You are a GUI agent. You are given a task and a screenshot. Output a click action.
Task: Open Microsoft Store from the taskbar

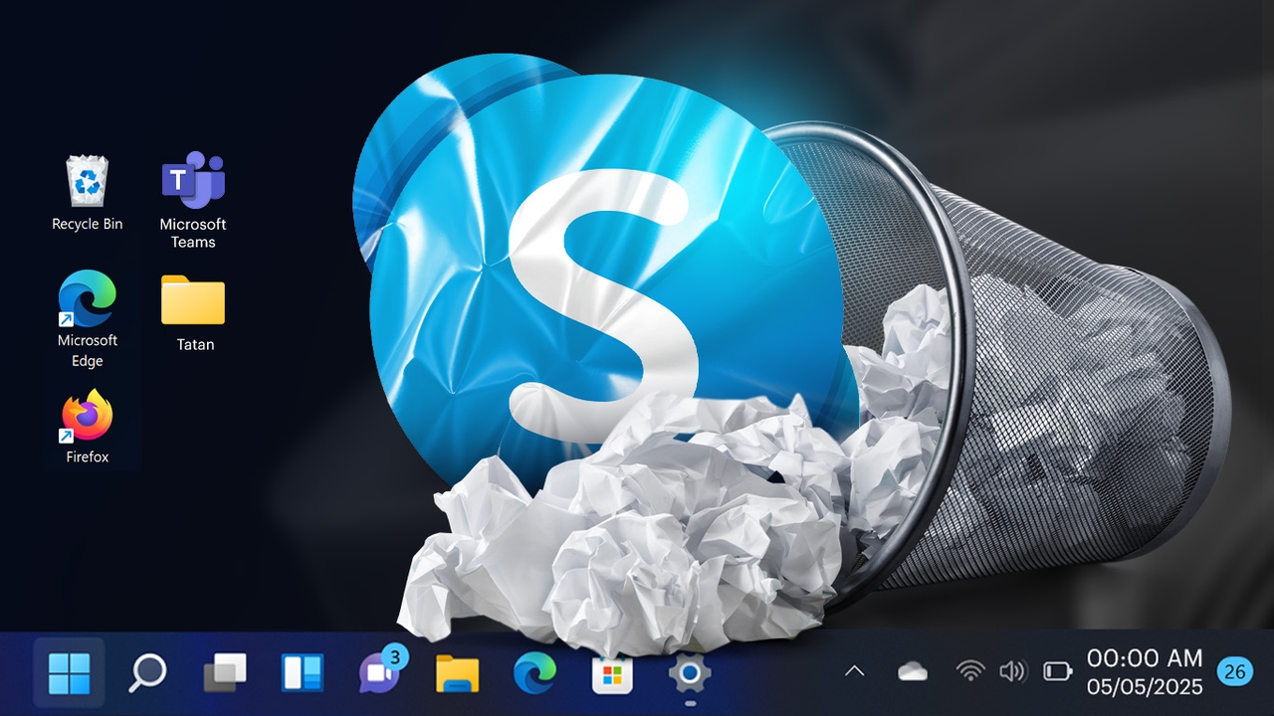click(x=612, y=674)
